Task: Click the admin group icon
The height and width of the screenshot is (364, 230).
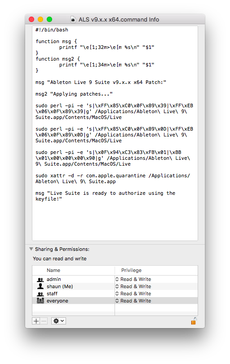Action: pyautogui.click(x=40, y=280)
